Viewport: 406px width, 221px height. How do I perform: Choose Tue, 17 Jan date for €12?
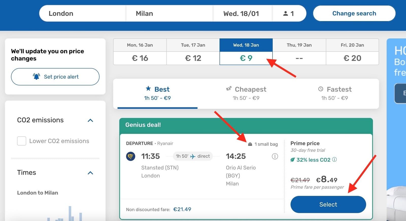pyautogui.click(x=193, y=52)
